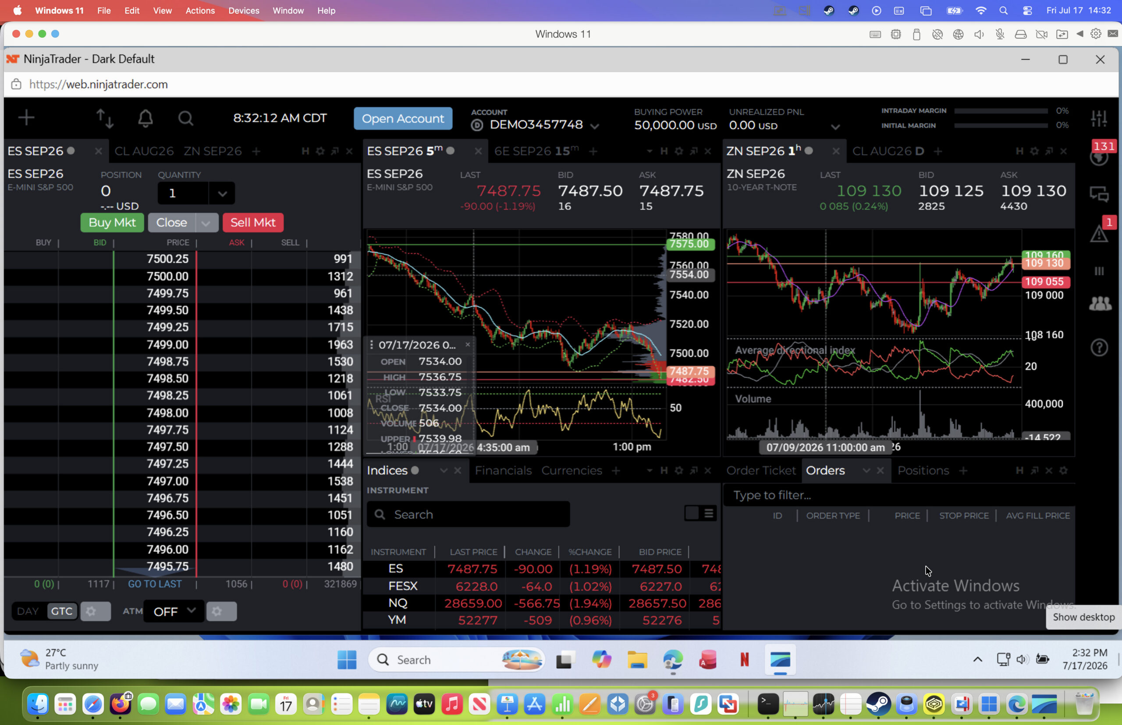Add new chart tab after 6E SEP26
Viewport: 1122px width, 725px height.
click(593, 151)
